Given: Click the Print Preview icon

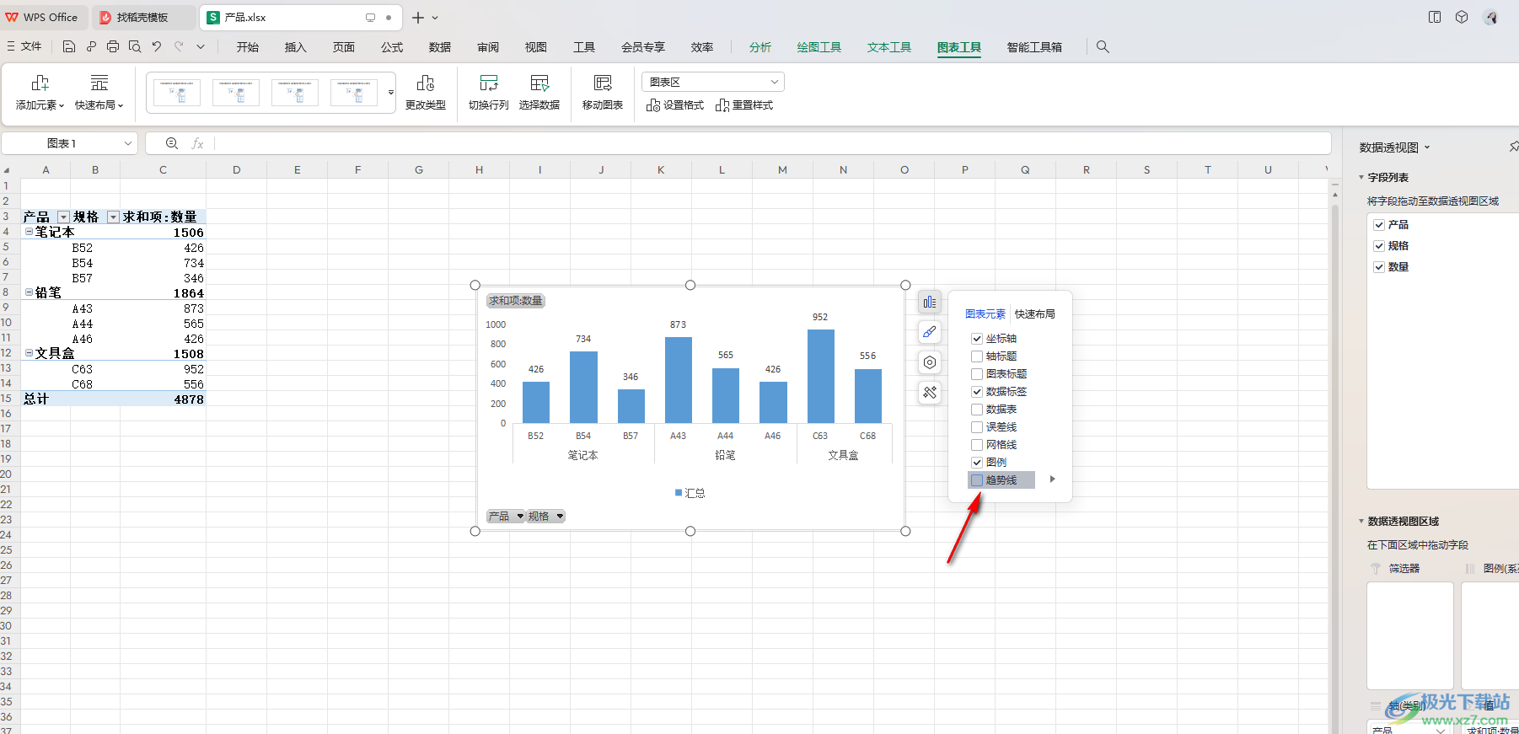Looking at the screenshot, I should point(135,46).
